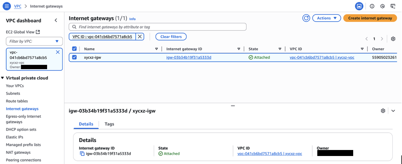The height and width of the screenshot is (164, 402).
Task: Click the Internet gateways breadcrumb text
Action: point(46,6)
